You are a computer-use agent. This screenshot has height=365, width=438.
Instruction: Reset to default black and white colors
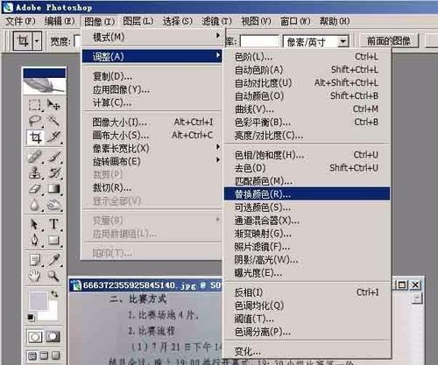[x=31, y=317]
